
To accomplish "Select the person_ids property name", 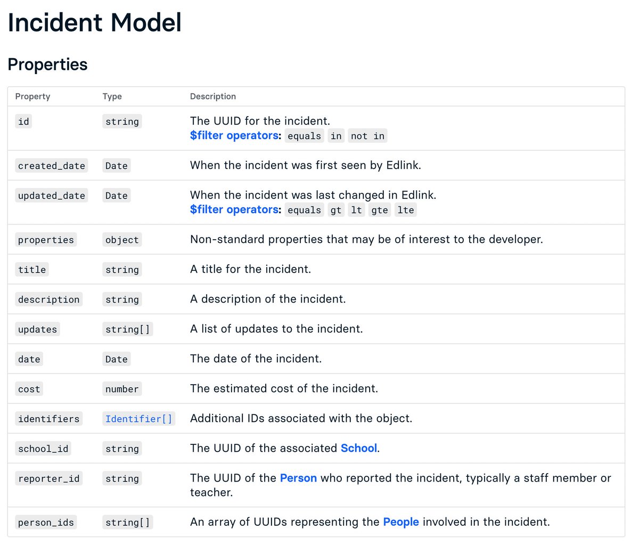I will click(46, 522).
